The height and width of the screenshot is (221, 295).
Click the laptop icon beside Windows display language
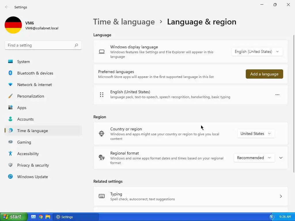coord(102,52)
